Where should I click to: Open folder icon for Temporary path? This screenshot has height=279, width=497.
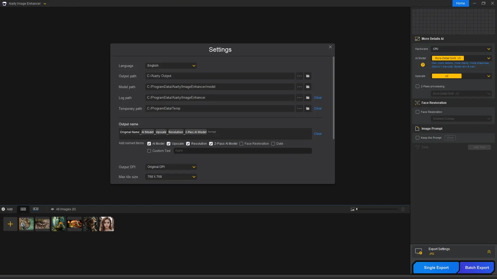tap(308, 109)
